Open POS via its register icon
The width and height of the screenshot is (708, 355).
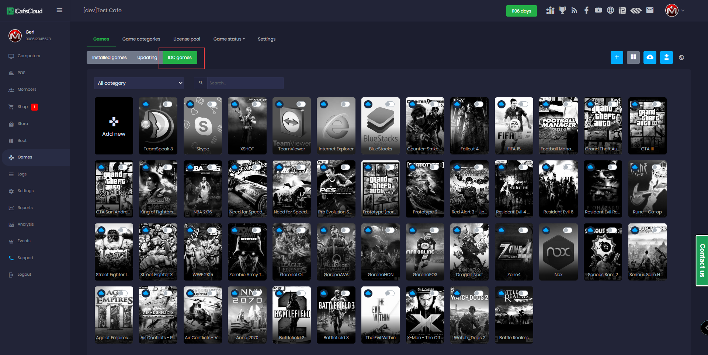11,73
